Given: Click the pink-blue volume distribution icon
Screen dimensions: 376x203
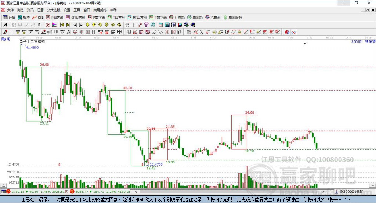Looking at the screenshot, I should [x=54, y=25].
